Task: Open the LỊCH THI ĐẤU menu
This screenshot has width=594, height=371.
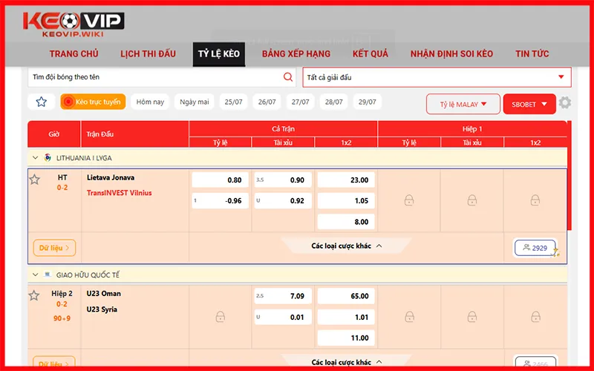Action: pos(148,54)
